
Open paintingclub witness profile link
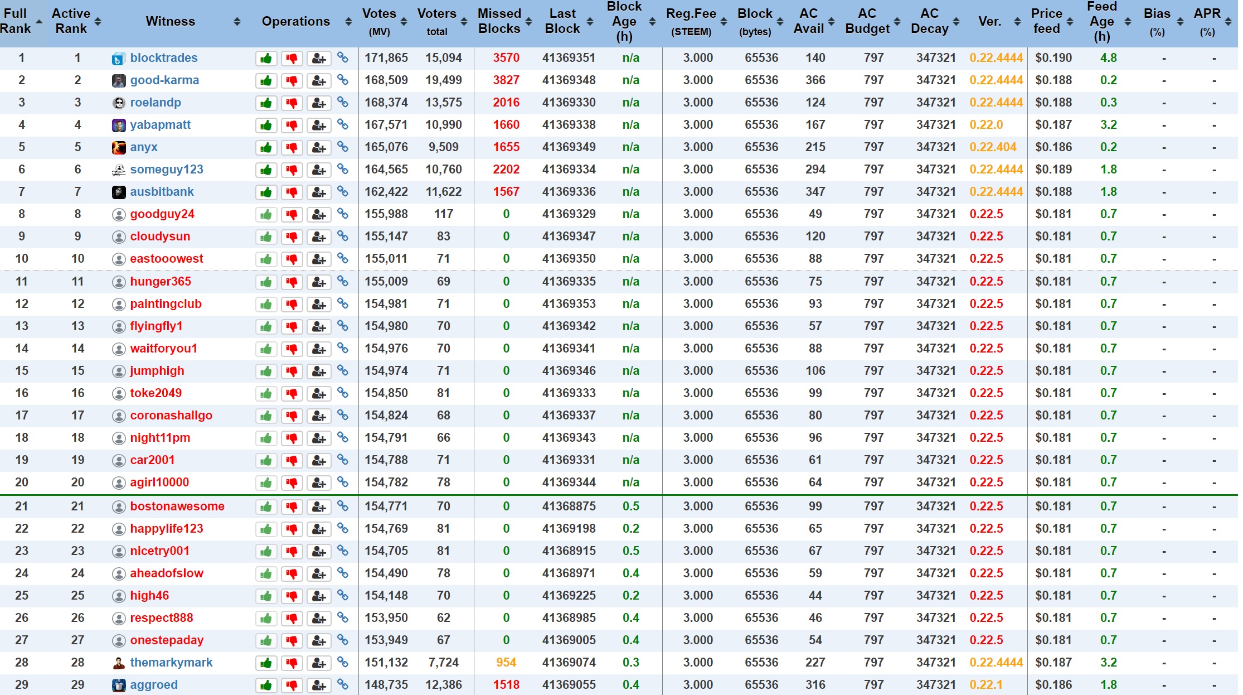[166, 304]
